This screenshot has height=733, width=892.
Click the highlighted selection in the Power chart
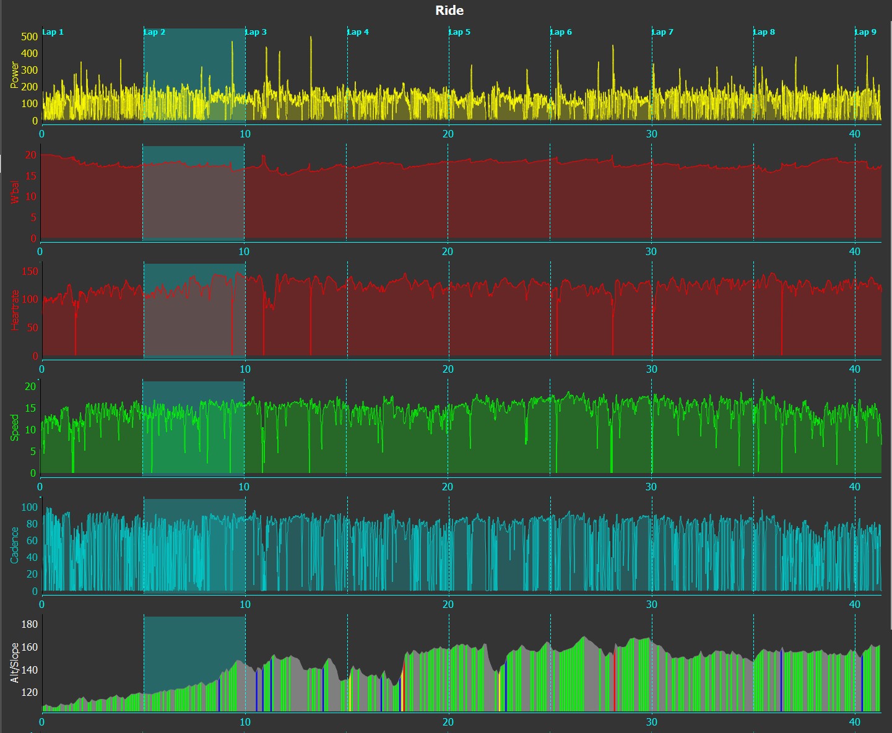tap(194, 74)
